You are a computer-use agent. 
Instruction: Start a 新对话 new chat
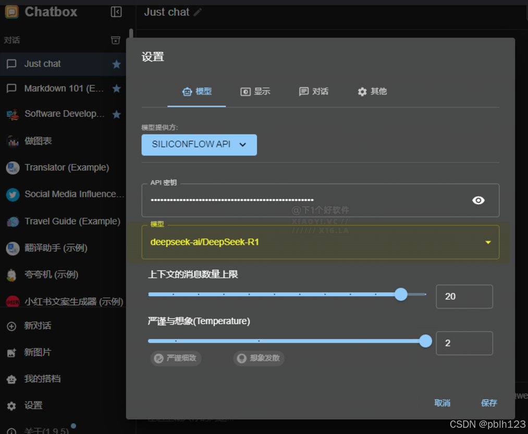click(x=63, y=326)
